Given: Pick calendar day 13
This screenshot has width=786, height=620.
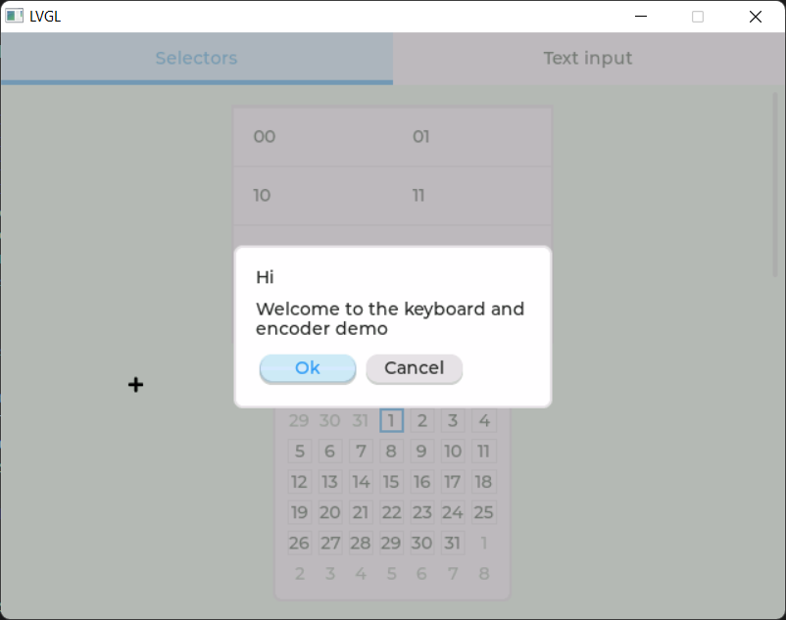Looking at the screenshot, I should [330, 482].
